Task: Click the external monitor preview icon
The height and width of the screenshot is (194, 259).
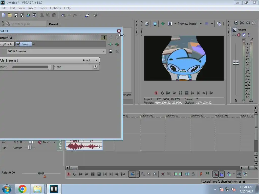Action: (x=155, y=24)
